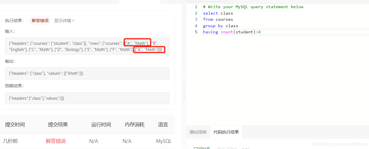Grab the vertical panel splitter handle dots
369x149 pixels.
tap(184, 92)
